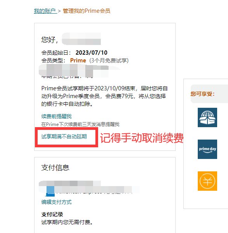Select the membership start date 2023/07/10

click(92, 53)
